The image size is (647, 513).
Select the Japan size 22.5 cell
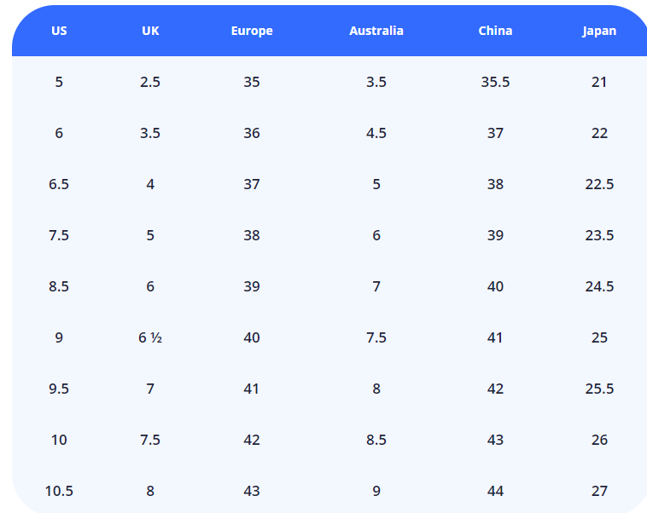pos(599,184)
